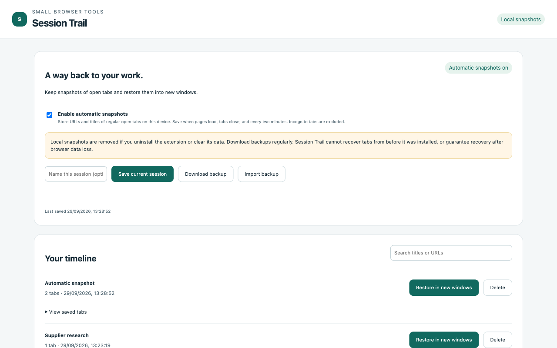Click the Your timeline heading

click(x=70, y=258)
